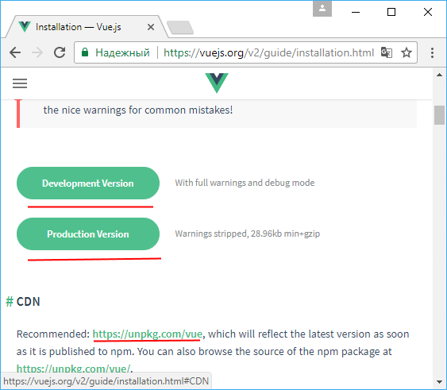Click 'With full warnings and debug mode' text
The width and height of the screenshot is (447, 390).
(245, 183)
